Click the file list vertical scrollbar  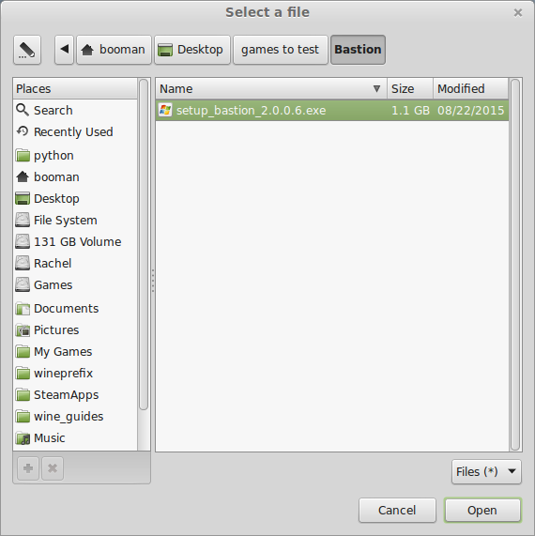coord(515,264)
